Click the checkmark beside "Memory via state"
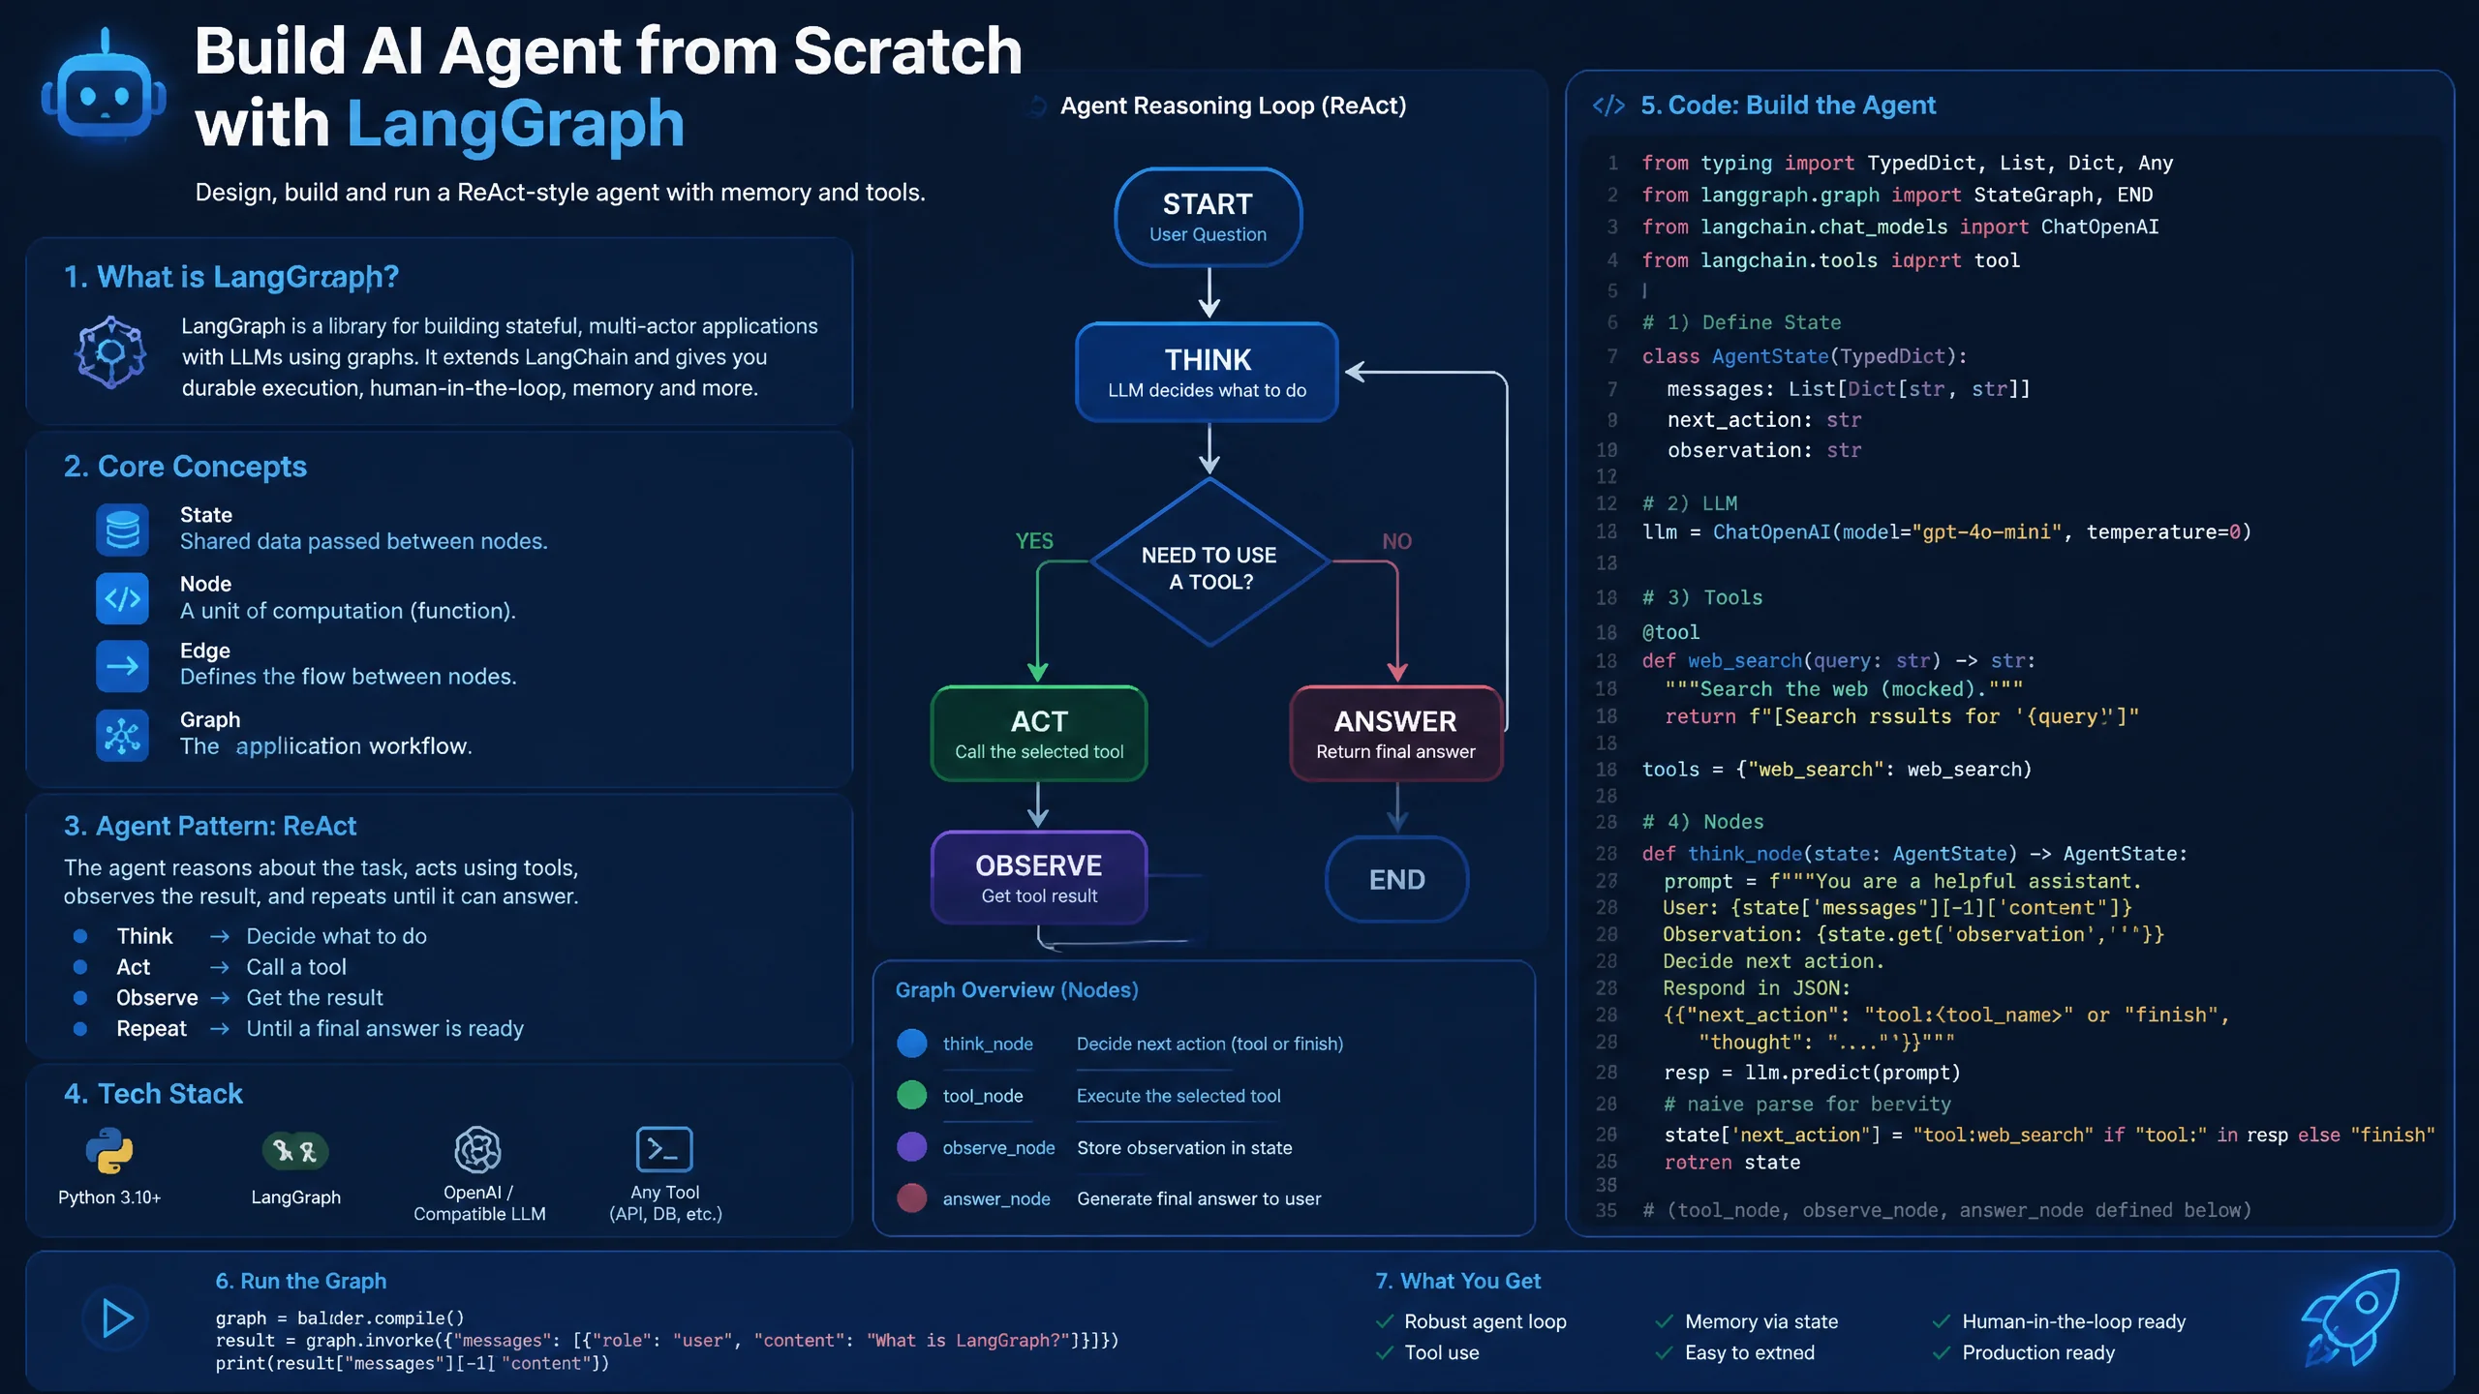 (x=1665, y=1322)
